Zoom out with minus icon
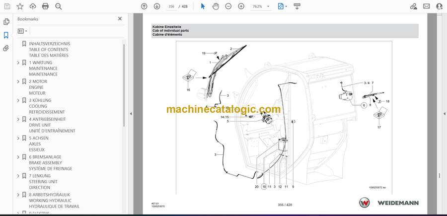Image resolution: width=447 pixels, height=216 pixels. (228, 6)
